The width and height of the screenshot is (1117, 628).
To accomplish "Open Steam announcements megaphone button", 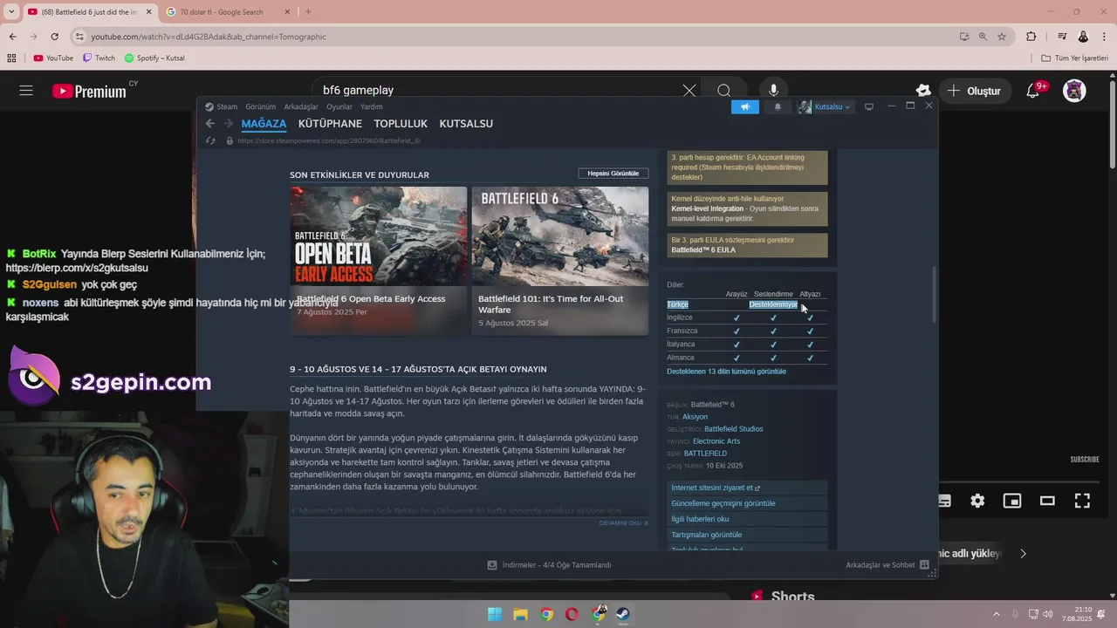I will pyautogui.click(x=745, y=106).
